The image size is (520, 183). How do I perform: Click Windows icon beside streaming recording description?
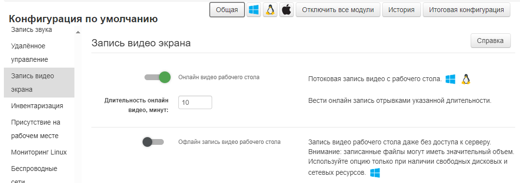(450, 79)
